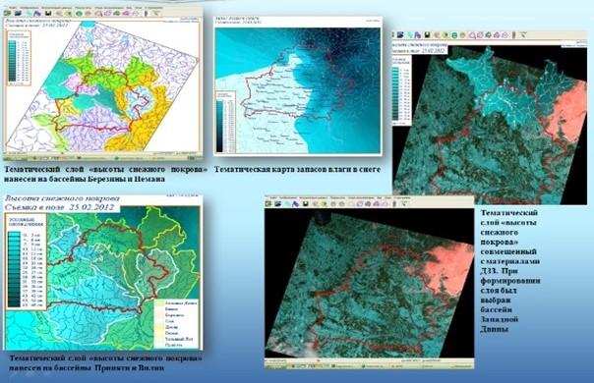Click floppy save icon in lower satellite window toolbar

(x=305, y=203)
